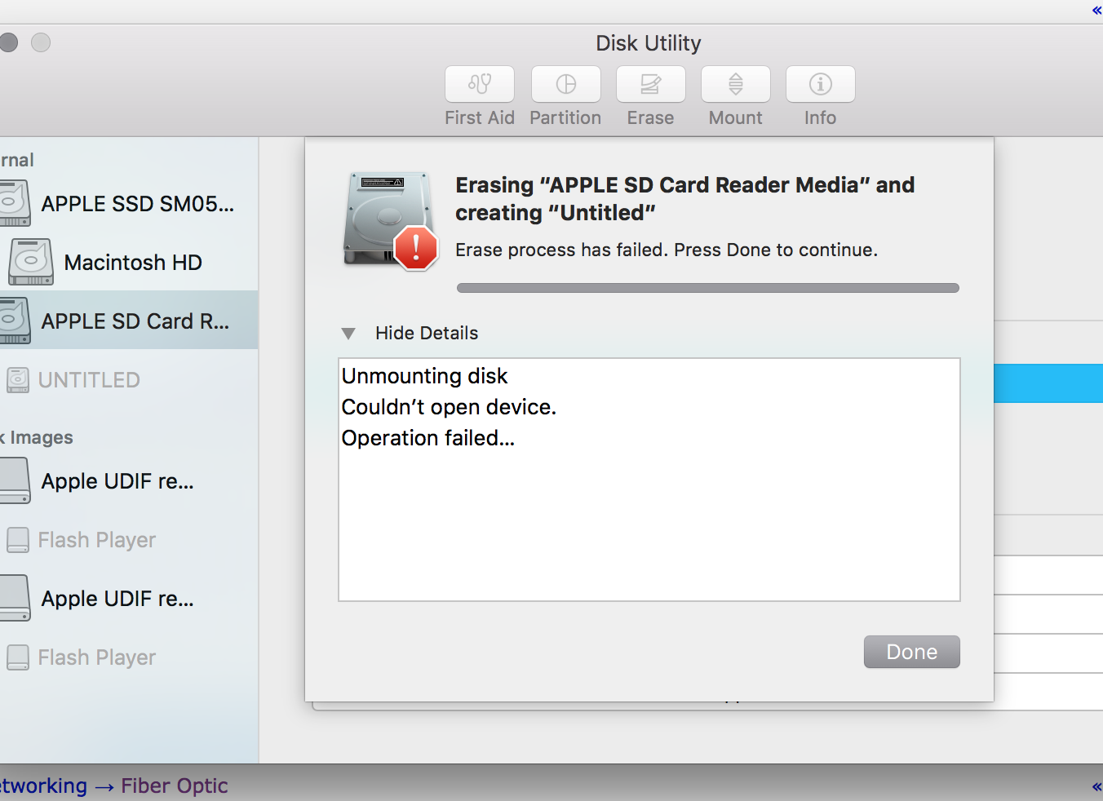Click the UNTITLED volume icon
This screenshot has width=1103, height=801.
[18, 380]
